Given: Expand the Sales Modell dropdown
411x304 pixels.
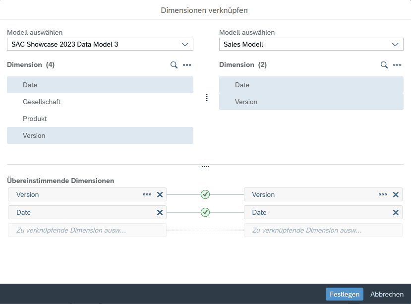Looking at the screenshot, I should [395, 45].
